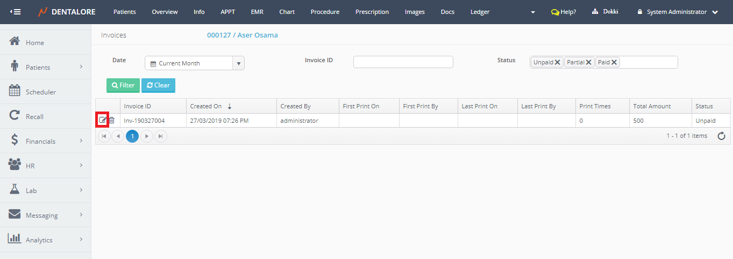733x259 pixels.
Task: Click the green Filter button
Action: (x=123, y=85)
